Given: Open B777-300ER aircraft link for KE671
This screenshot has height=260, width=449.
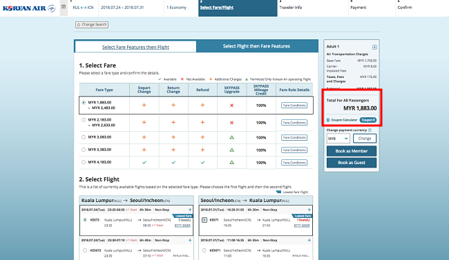Looking at the screenshot, I should (x=302, y=226).
